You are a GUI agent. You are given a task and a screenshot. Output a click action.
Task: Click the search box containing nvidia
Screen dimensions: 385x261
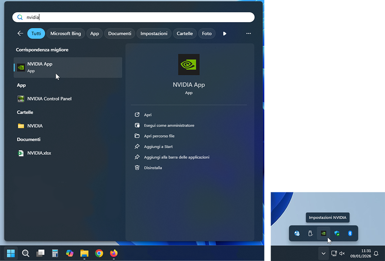click(133, 17)
